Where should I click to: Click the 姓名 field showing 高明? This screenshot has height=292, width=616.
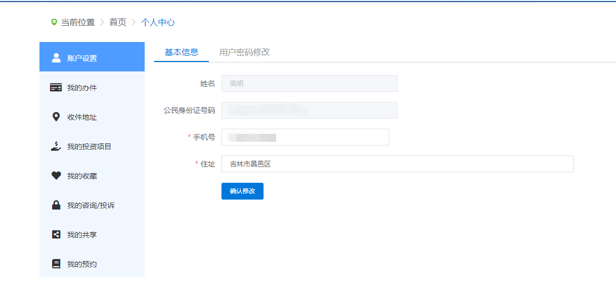[x=309, y=84]
